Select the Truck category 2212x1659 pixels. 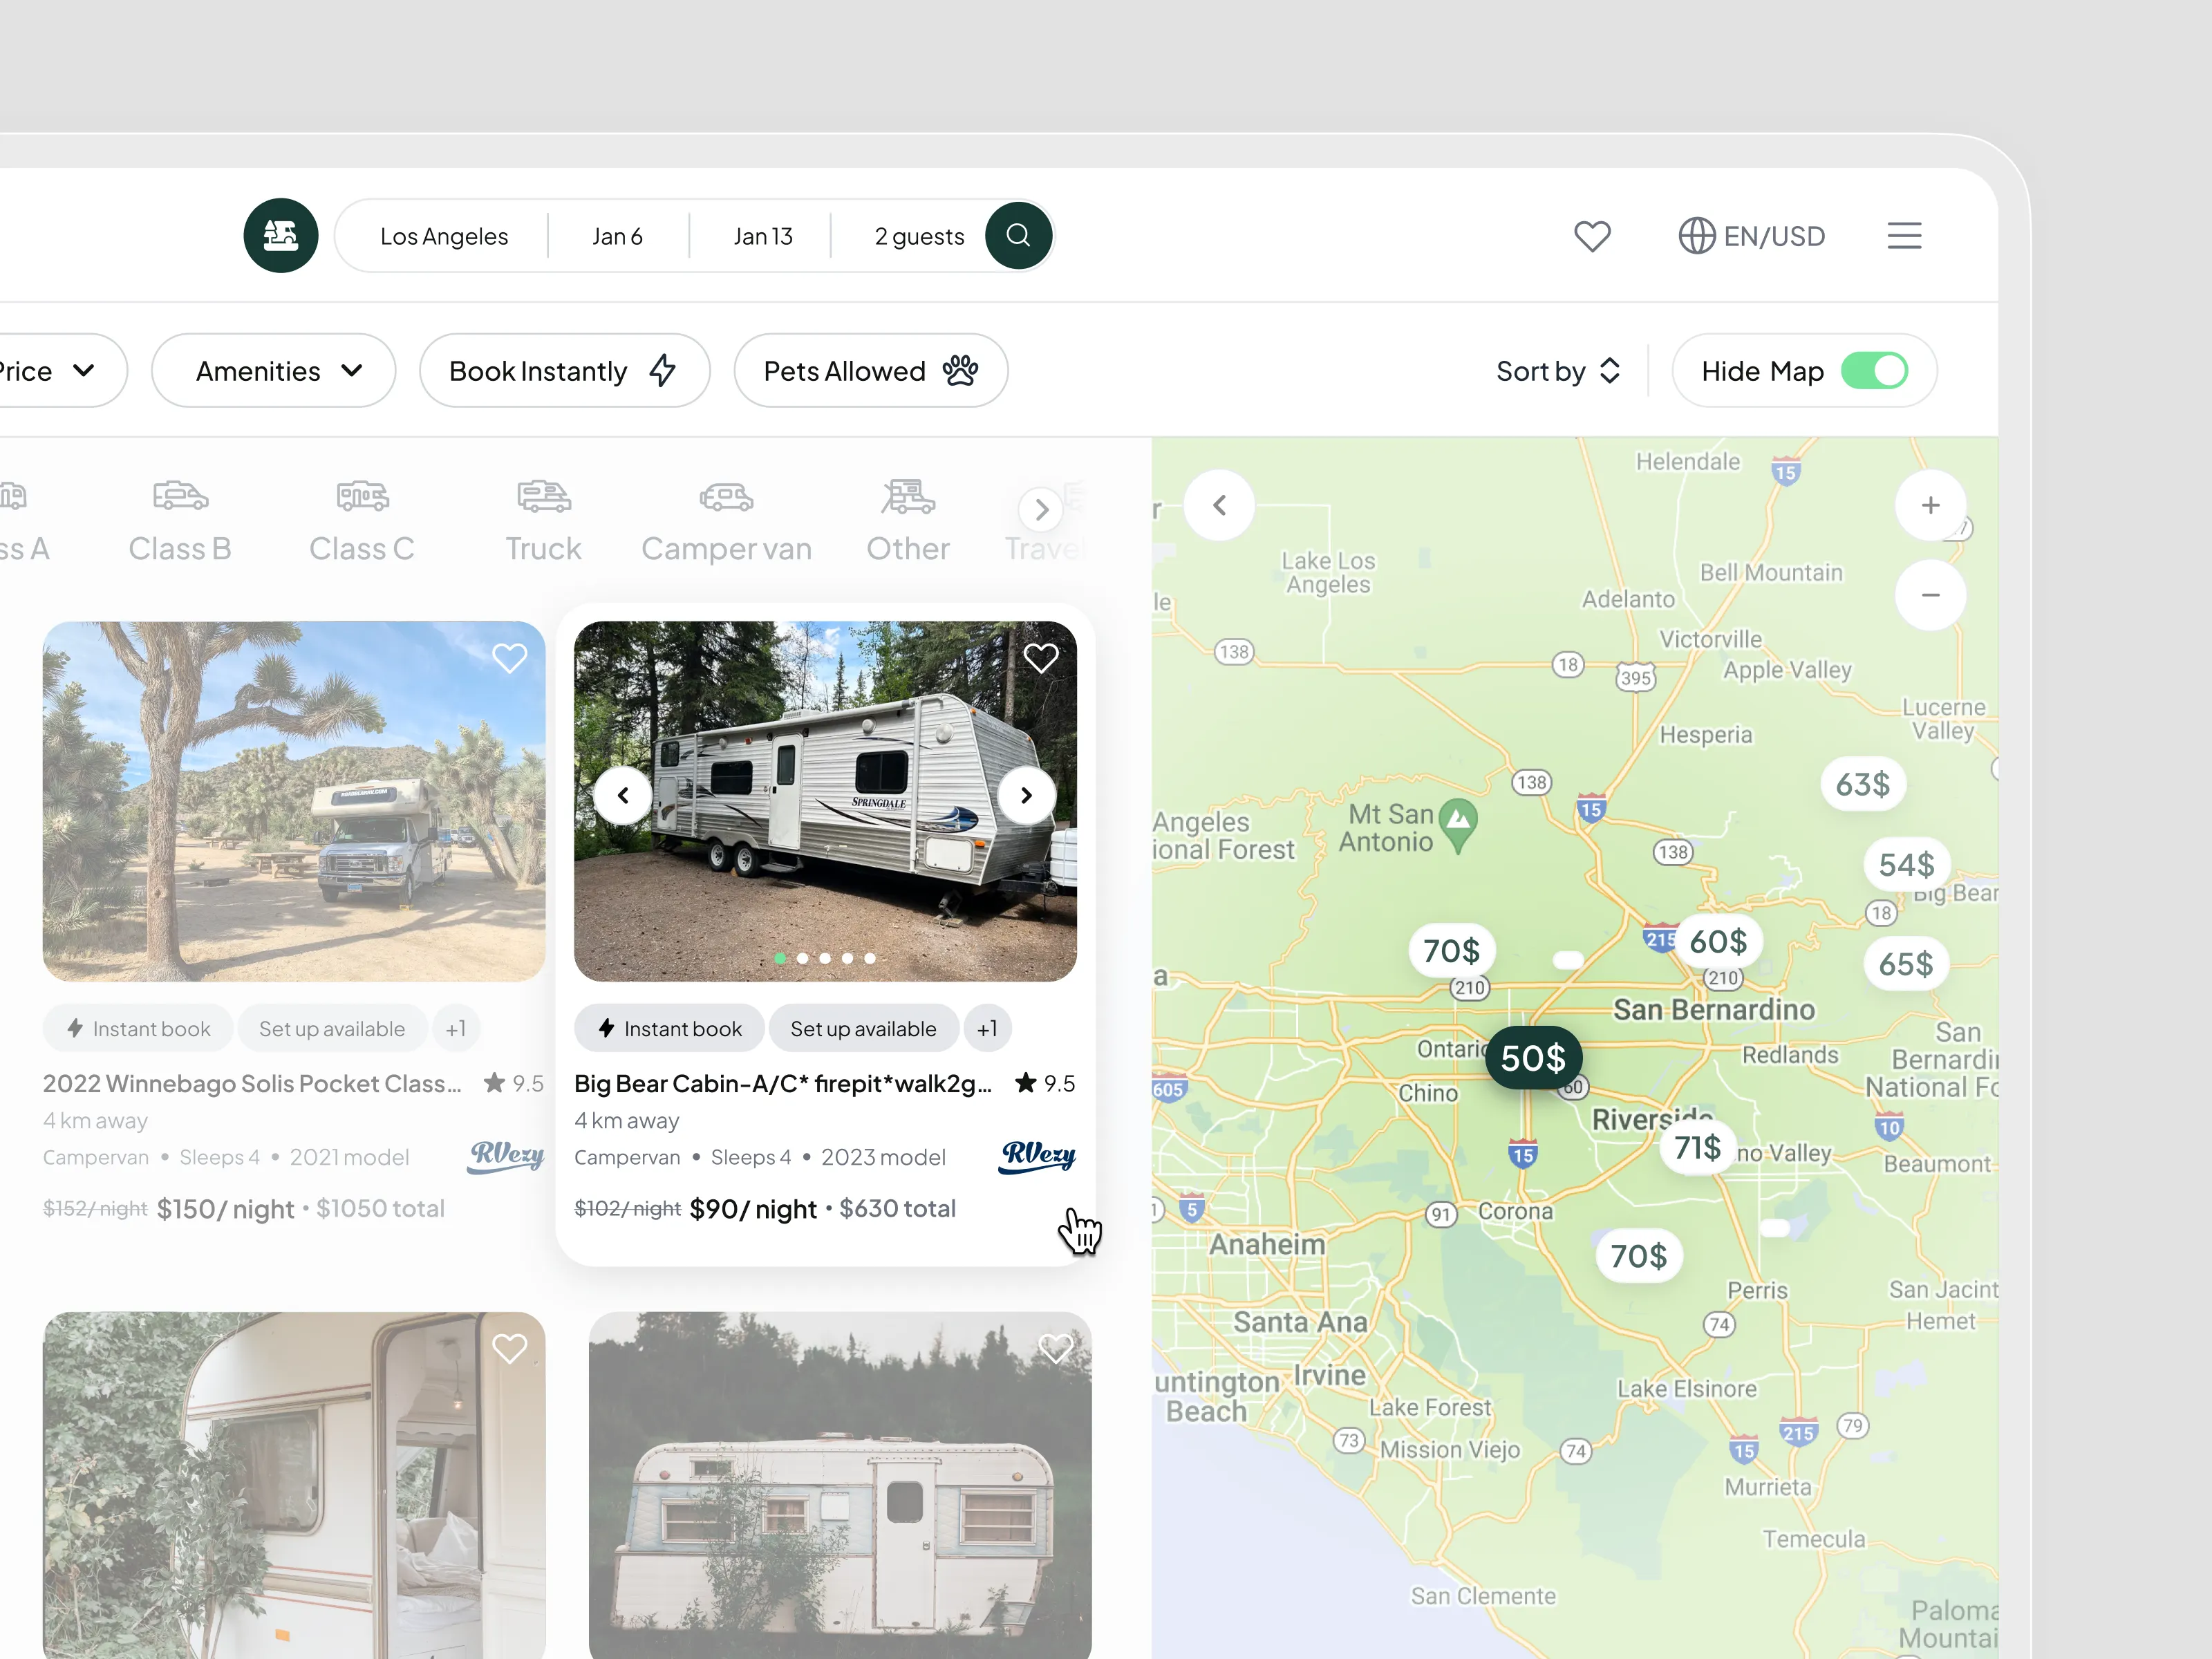click(543, 521)
